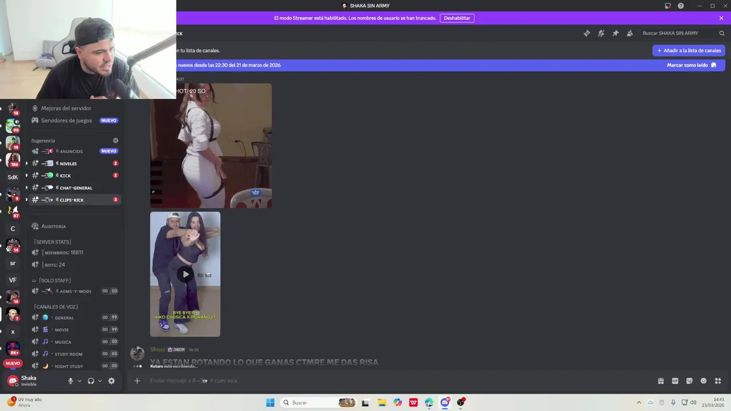731x411 pixels.
Task: Open notification settings bell icon
Action: coord(601,33)
